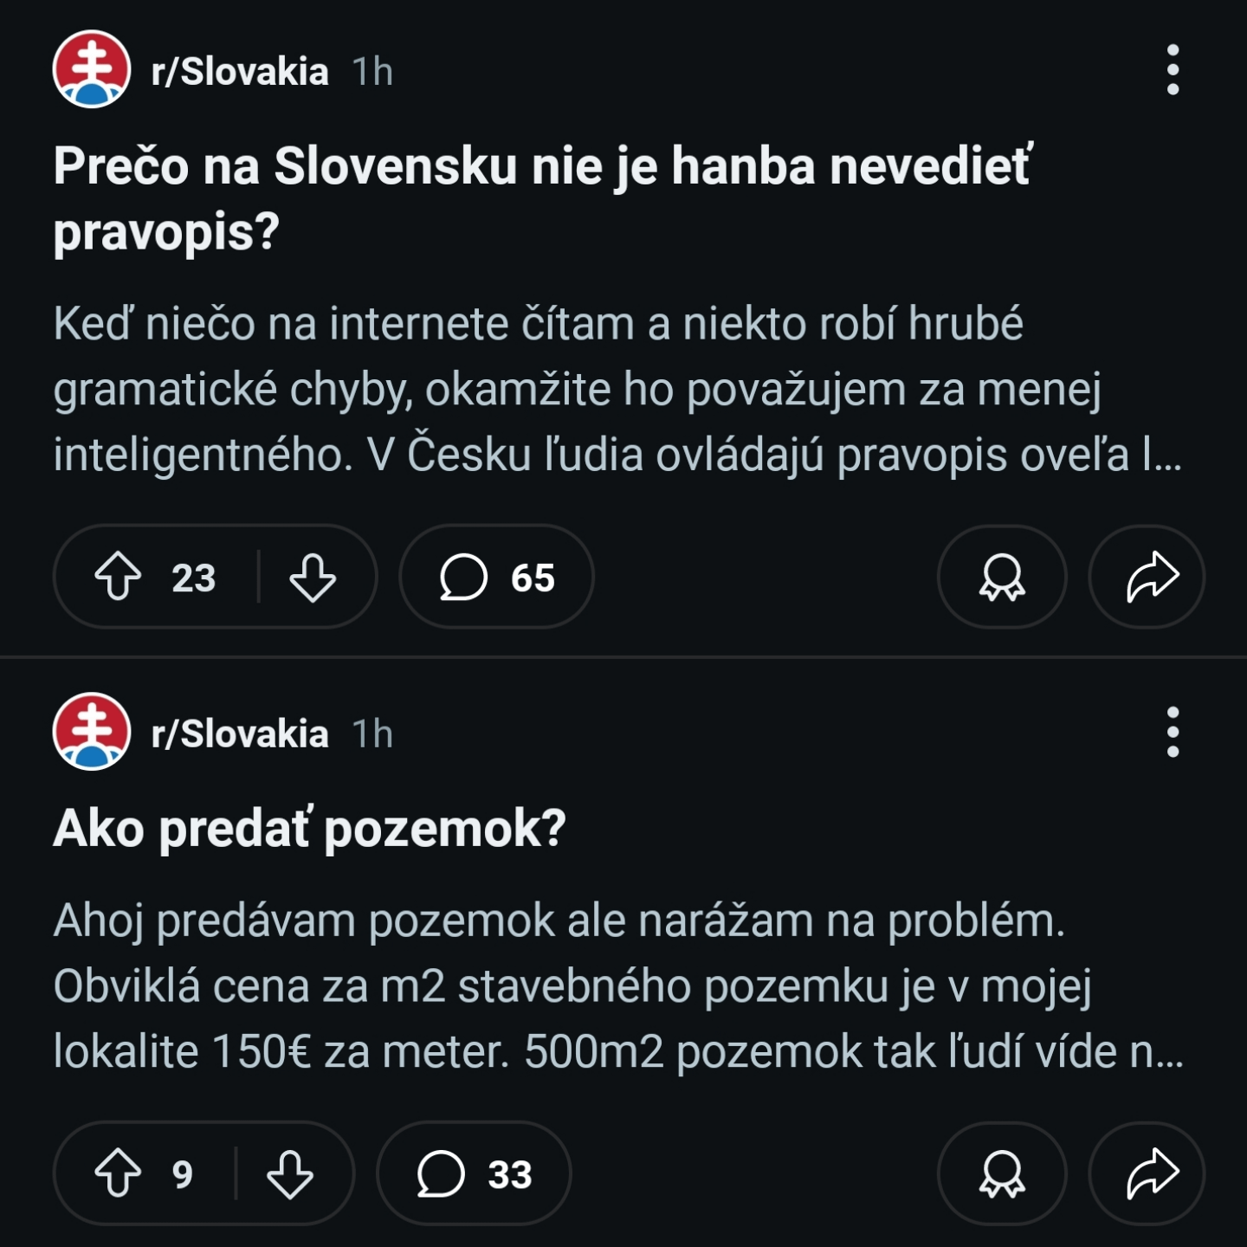This screenshot has height=1247, width=1247.
Task: Upvote the pravopis post
Action: (x=118, y=577)
